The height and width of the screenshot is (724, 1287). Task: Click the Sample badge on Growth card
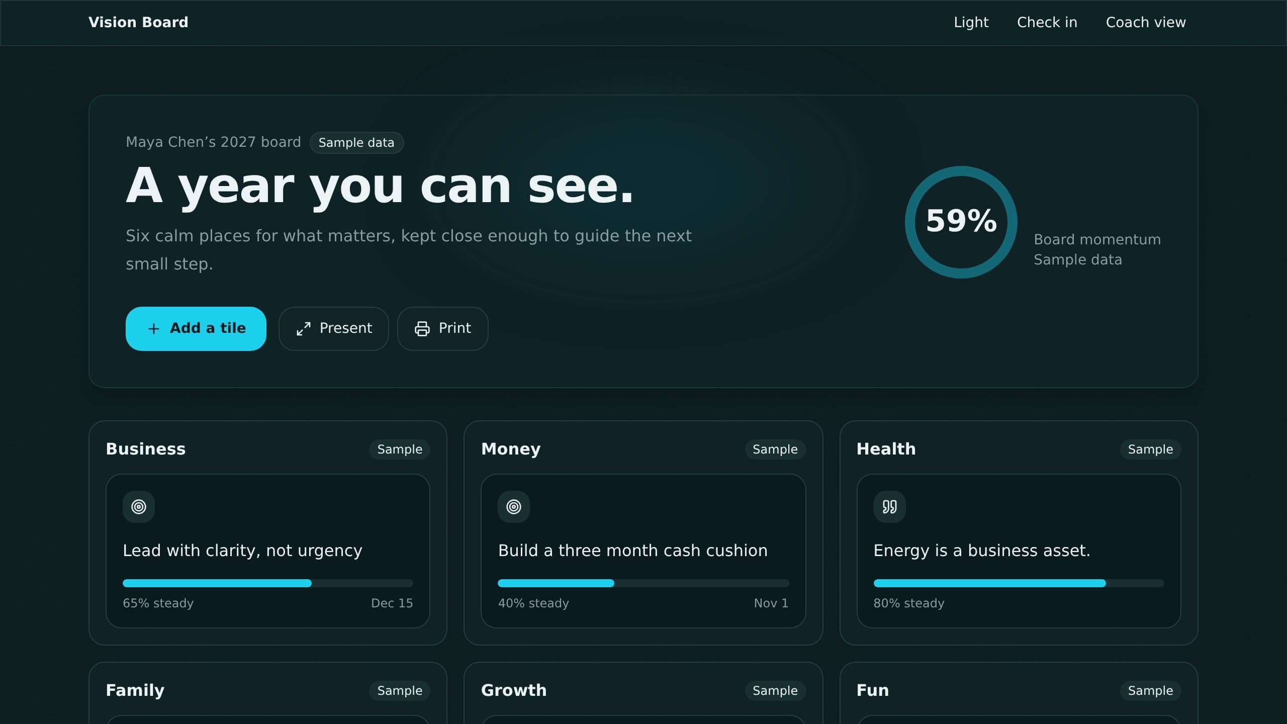775,691
